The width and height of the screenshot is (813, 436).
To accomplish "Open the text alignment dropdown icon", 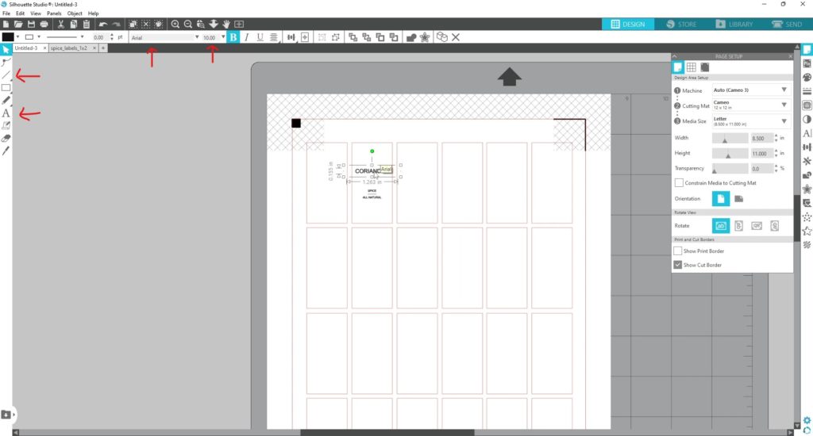I will click(x=273, y=37).
